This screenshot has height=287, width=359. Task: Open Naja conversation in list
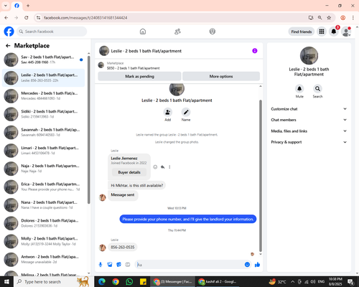(x=43, y=169)
